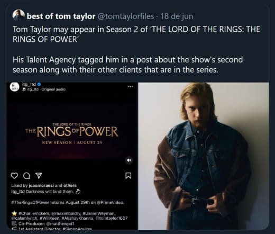Tap the heart like icon
This screenshot has width=275, height=234.
[14, 176]
